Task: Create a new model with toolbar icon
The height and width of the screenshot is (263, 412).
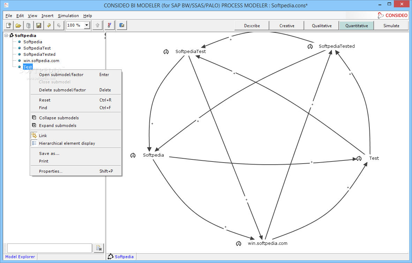Action: coord(9,25)
